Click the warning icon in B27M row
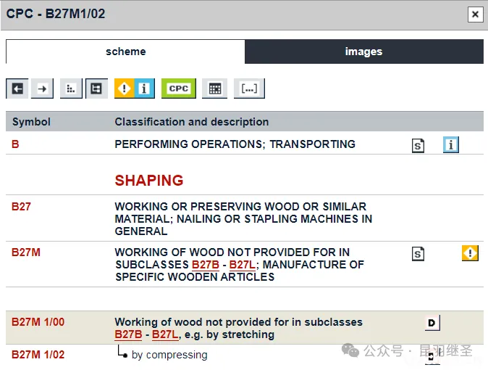The image size is (488, 370). [x=470, y=253]
